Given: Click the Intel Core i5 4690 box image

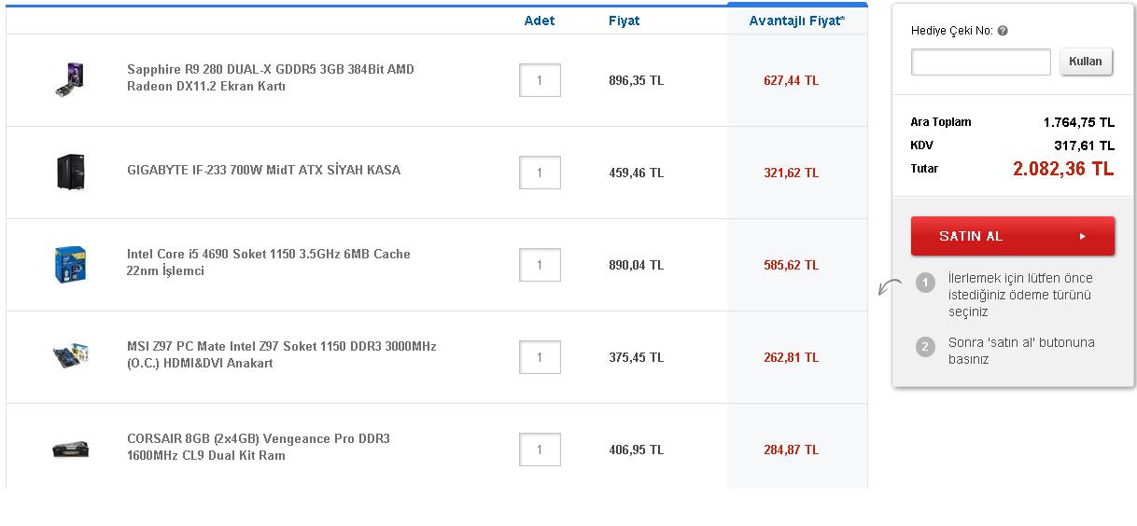Looking at the screenshot, I should click(x=70, y=264).
